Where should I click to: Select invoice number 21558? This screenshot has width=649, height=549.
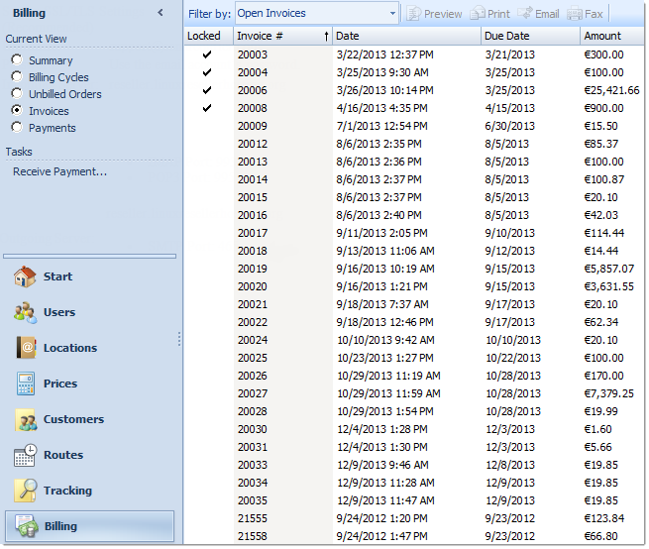click(253, 536)
